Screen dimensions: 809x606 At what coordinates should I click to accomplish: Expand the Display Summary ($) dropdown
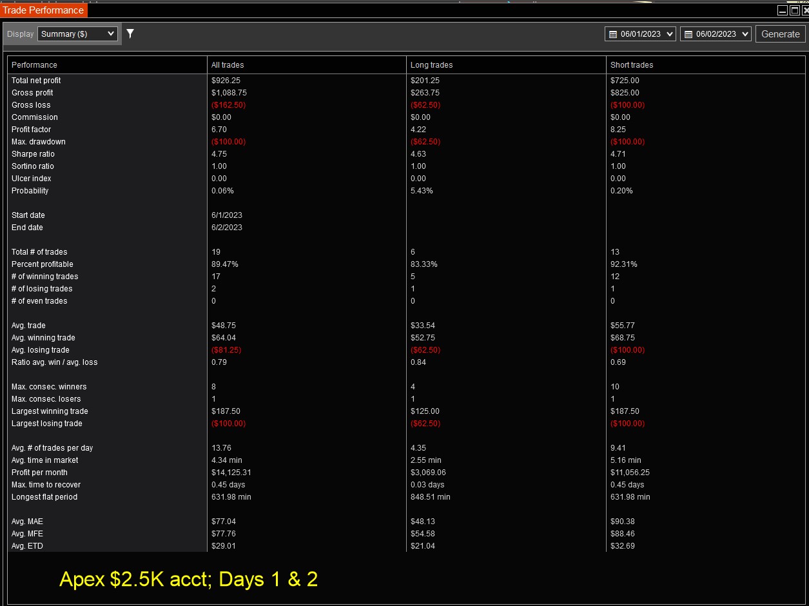pos(77,34)
